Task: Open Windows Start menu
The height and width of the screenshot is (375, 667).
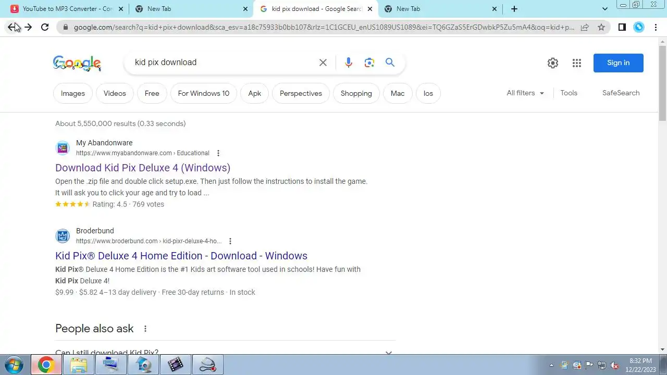Action: tap(14, 365)
